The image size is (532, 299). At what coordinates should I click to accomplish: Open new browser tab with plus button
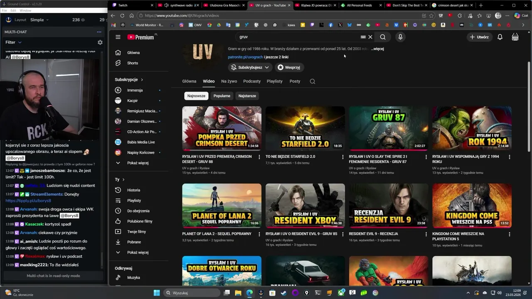coord(481,5)
